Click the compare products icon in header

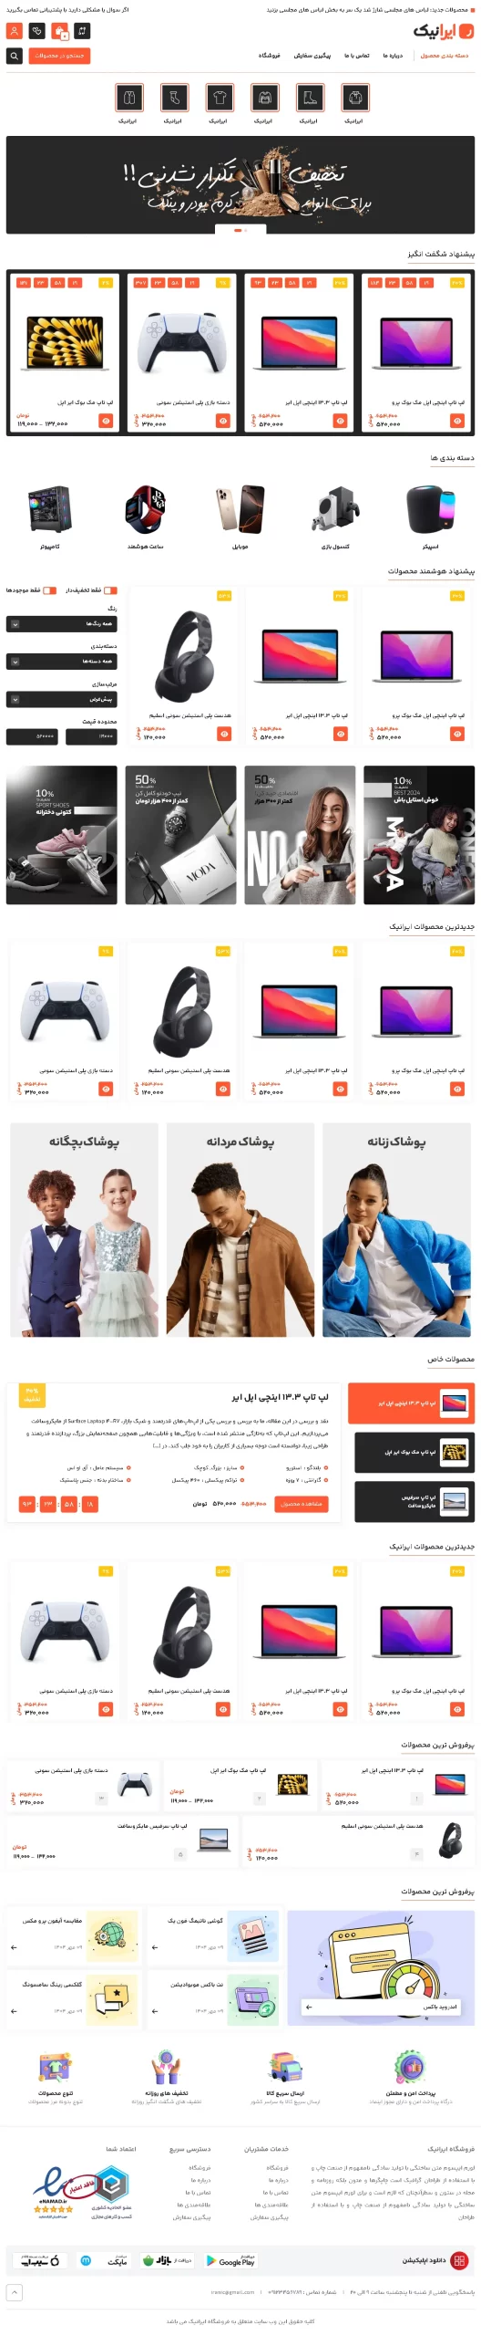click(82, 31)
